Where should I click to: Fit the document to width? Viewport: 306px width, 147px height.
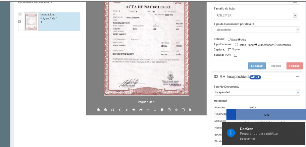tap(148, 110)
